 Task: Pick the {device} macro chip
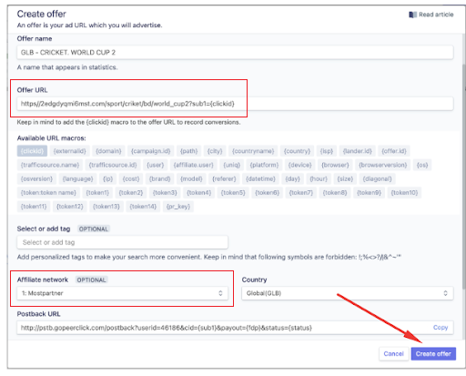pos(300,165)
